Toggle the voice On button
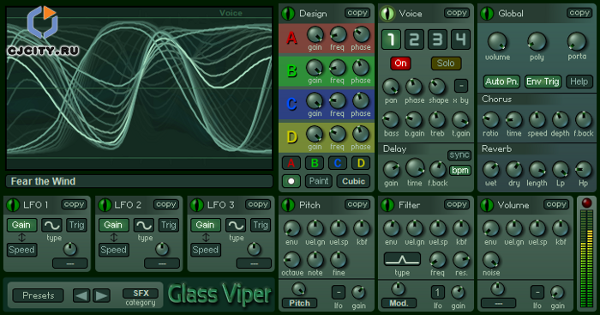The width and height of the screenshot is (600, 315). point(400,64)
